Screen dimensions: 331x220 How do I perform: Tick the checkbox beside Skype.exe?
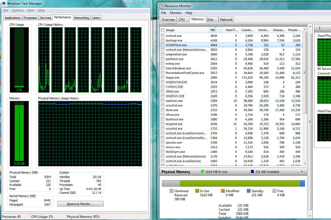click(163, 78)
